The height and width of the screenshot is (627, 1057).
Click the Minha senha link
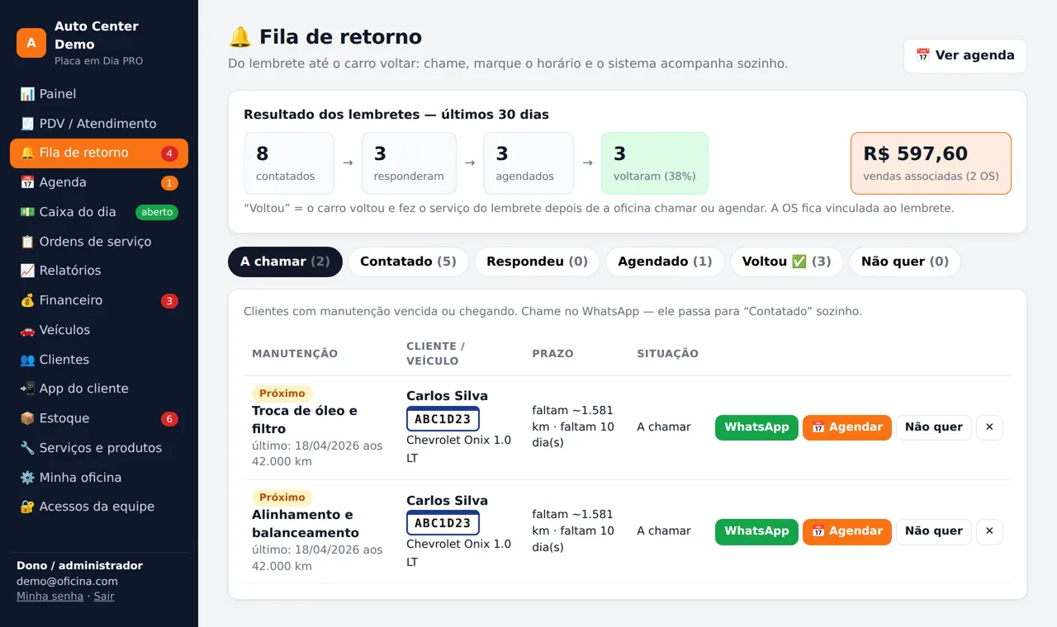50,596
